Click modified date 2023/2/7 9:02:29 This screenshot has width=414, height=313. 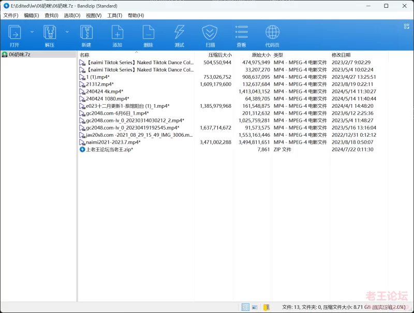click(351, 63)
